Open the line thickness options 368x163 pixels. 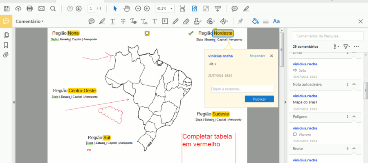point(266,21)
